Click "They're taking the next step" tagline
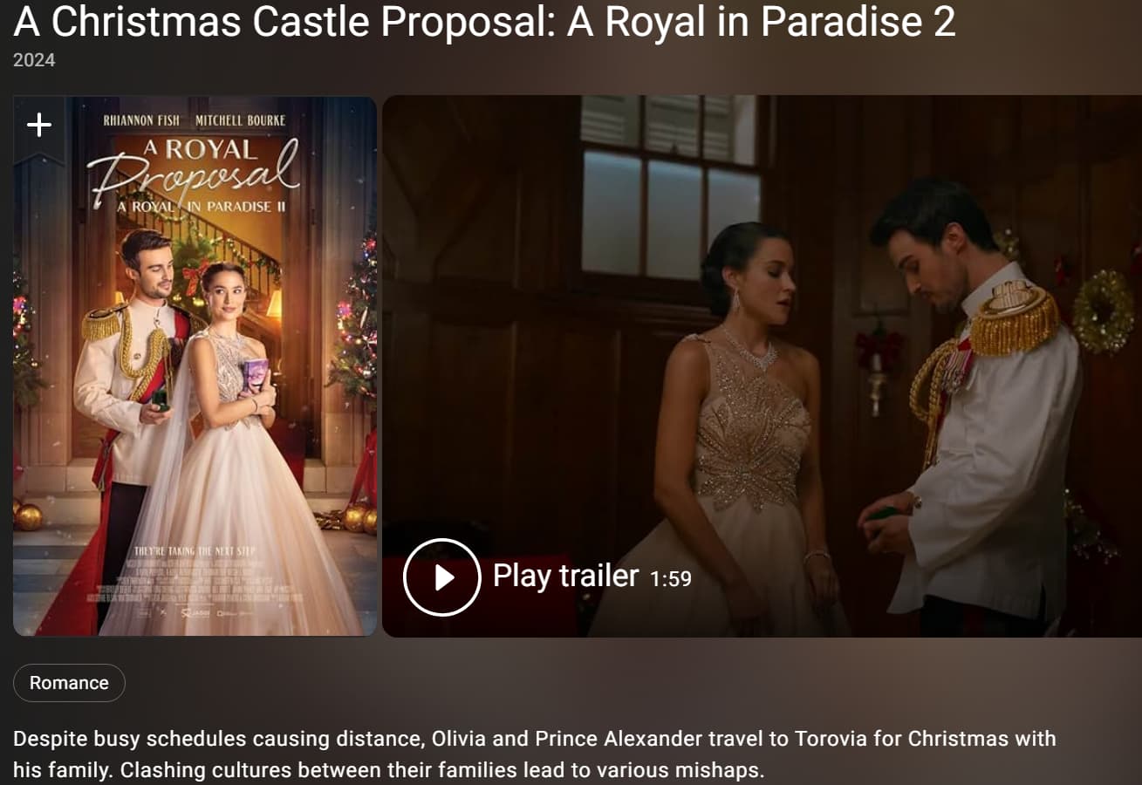The height and width of the screenshot is (785, 1142). (195, 551)
